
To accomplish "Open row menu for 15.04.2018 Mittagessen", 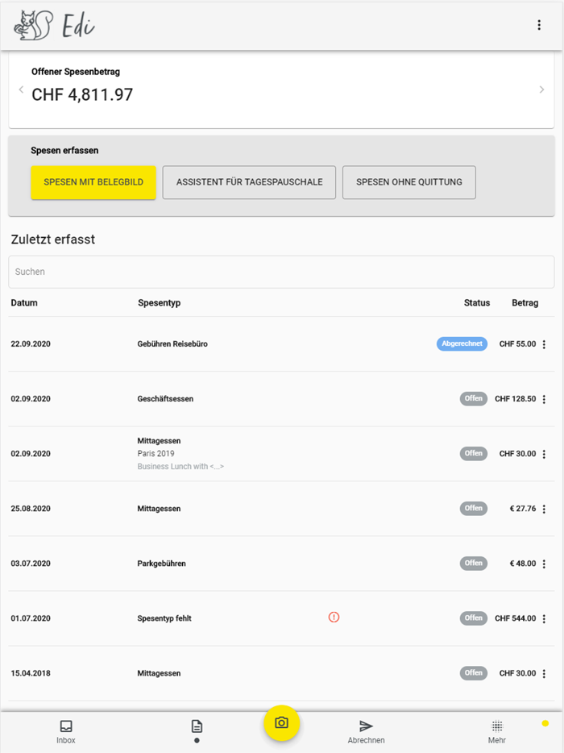I will [x=544, y=674].
